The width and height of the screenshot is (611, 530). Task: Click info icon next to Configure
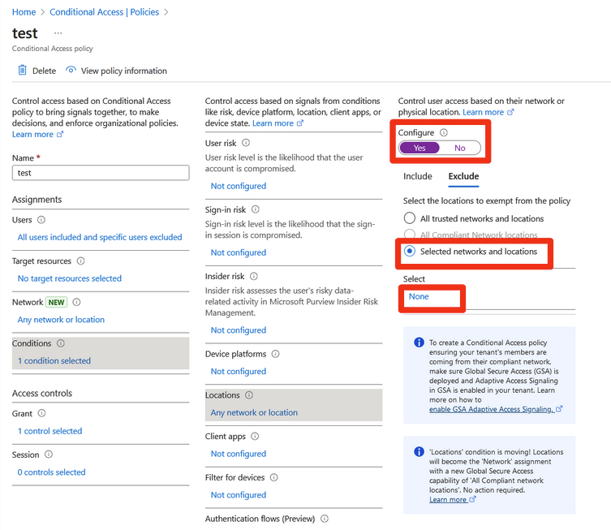(x=444, y=133)
